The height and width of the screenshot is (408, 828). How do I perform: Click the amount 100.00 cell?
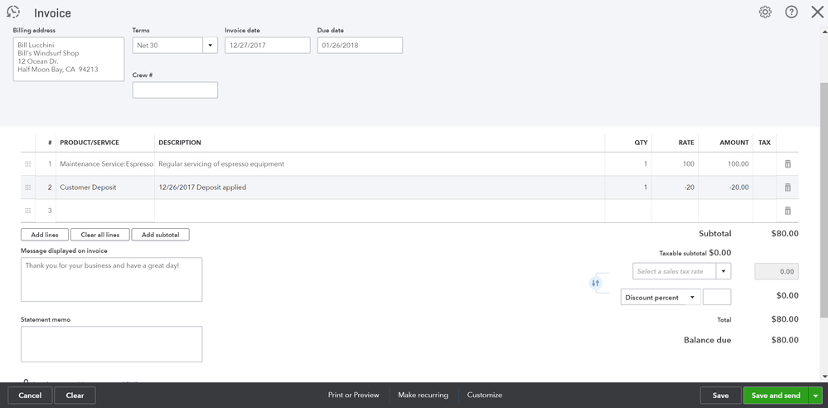(726, 164)
